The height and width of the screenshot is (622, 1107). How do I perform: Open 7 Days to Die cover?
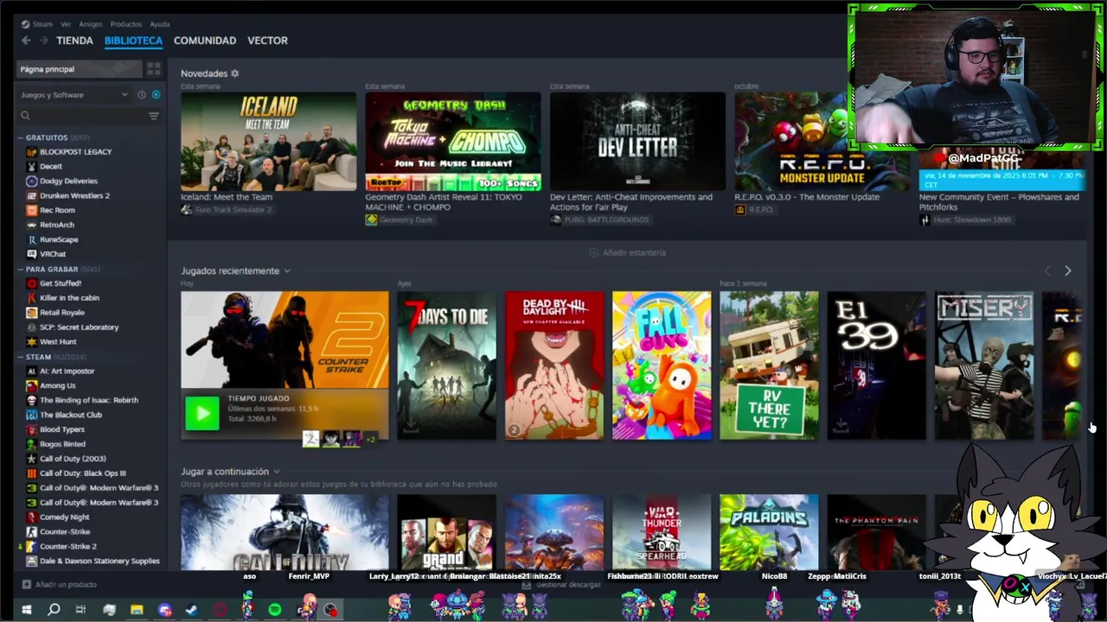446,365
